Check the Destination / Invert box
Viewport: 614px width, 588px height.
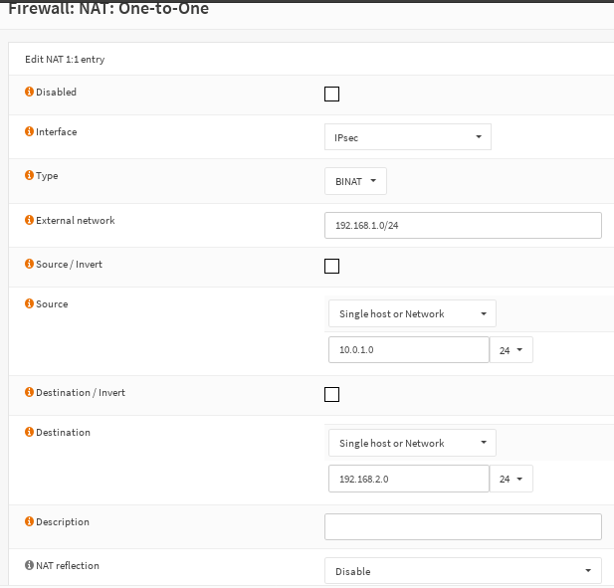pyautogui.click(x=332, y=394)
